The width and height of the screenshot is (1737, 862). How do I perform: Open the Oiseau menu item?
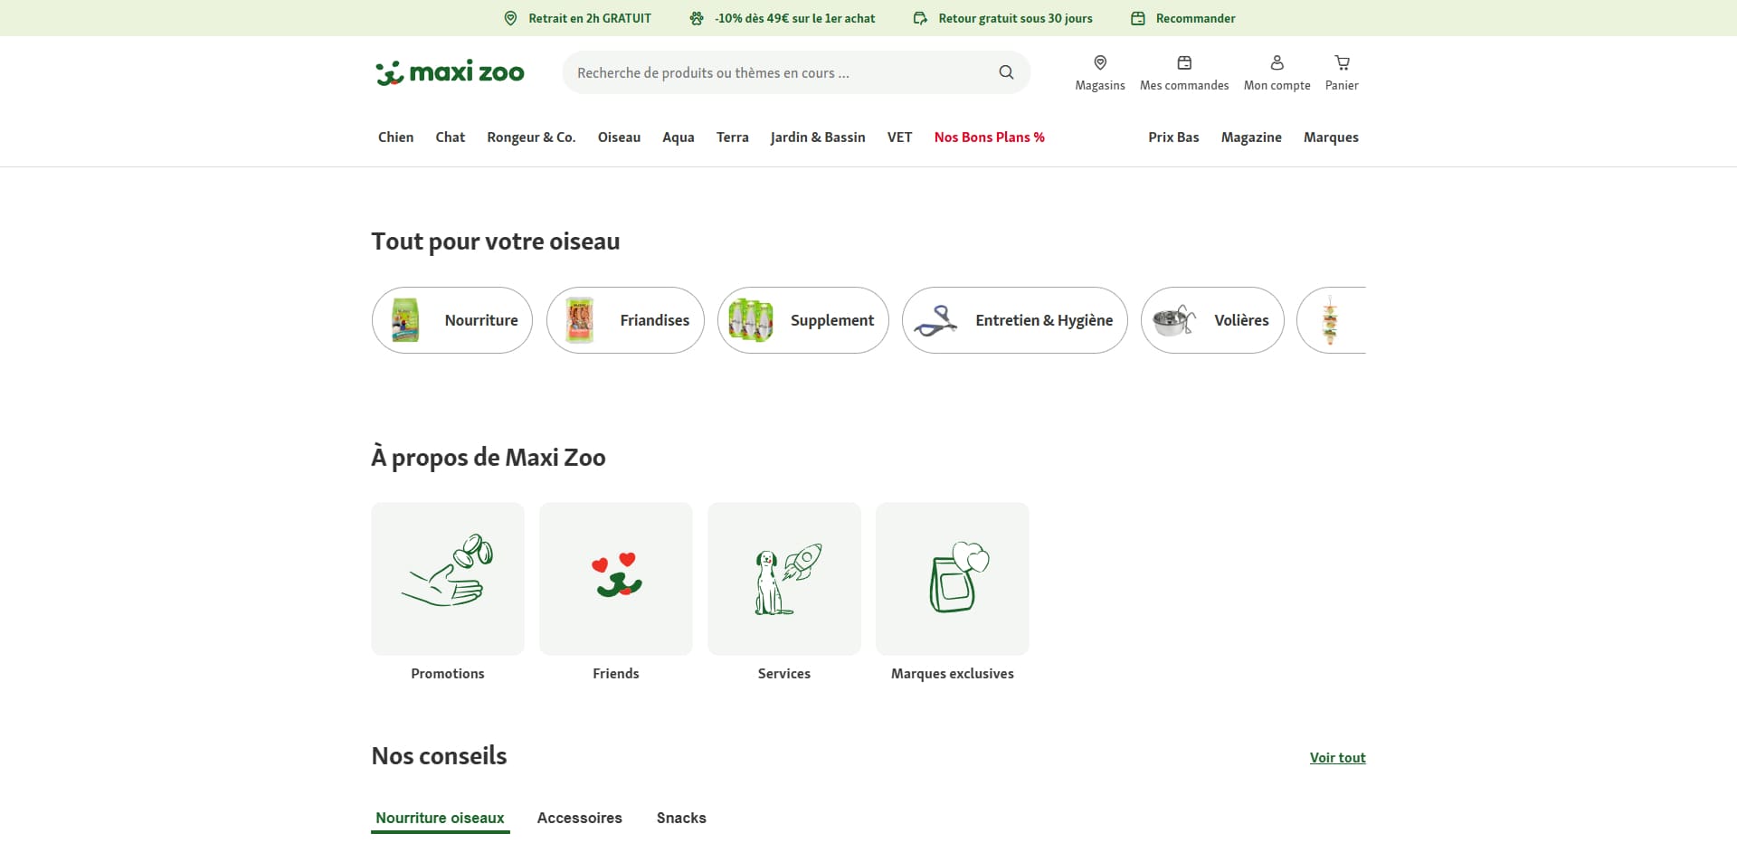point(619,137)
